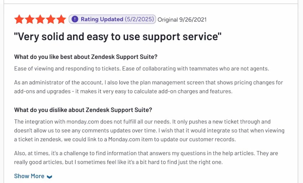303x183 pixels.
Task: Click paragraph about plan management screen
Action: pyautogui.click(x=148, y=87)
